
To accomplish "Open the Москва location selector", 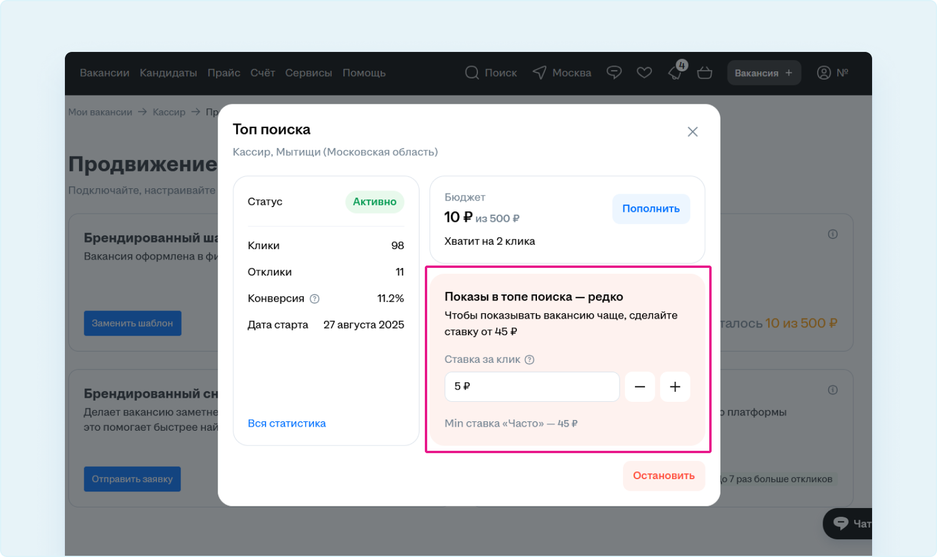I will pos(562,73).
